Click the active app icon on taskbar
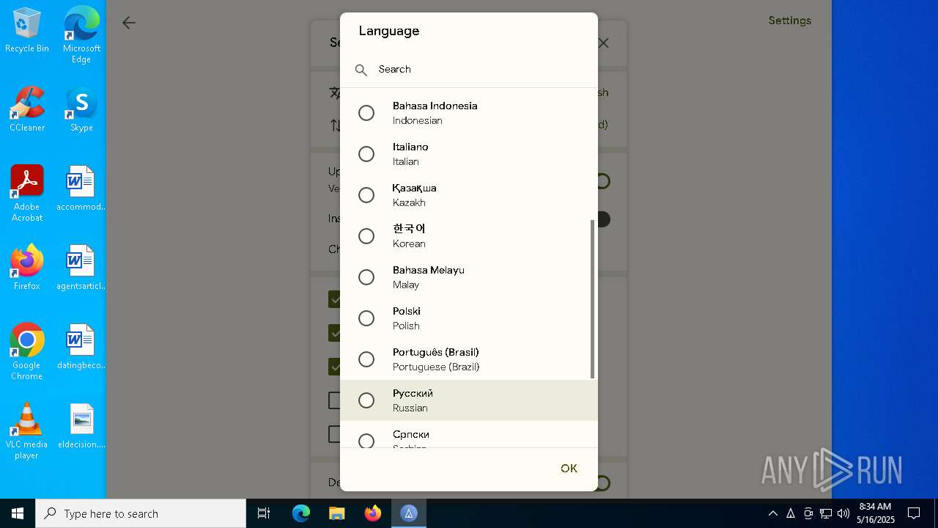The width and height of the screenshot is (938, 528). [409, 513]
